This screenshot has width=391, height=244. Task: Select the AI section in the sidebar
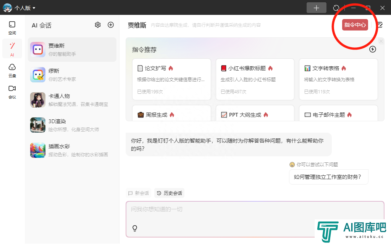click(12, 48)
